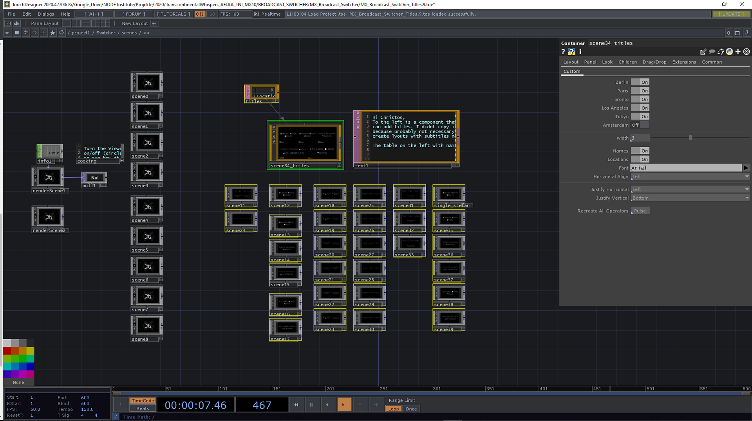Image resolution: width=752 pixels, height=421 pixels.
Task: Open the Python language icon in parameters
Action: pos(729,52)
